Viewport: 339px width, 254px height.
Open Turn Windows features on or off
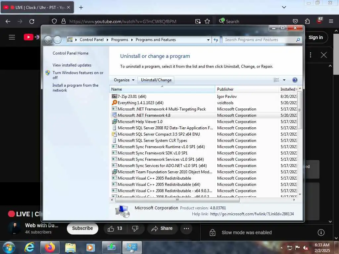point(78,75)
